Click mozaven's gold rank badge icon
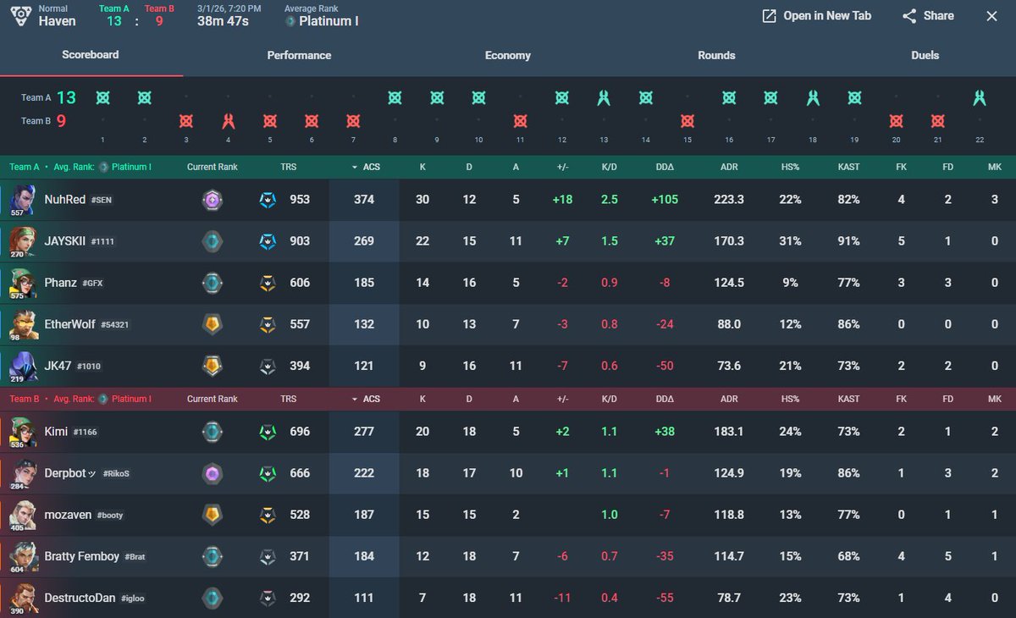Viewport: 1016px width, 618px height. click(212, 515)
